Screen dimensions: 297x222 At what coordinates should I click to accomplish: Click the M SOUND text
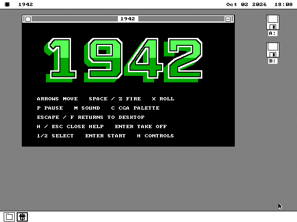coord(87,108)
